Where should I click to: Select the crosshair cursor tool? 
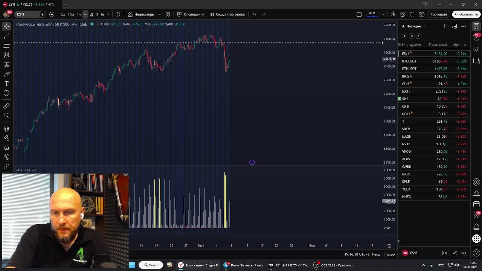click(6, 26)
